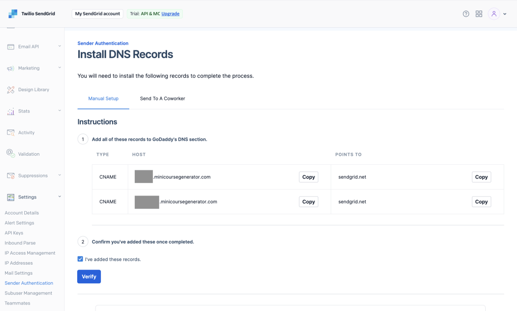Click the user profile avatar icon
This screenshot has width=517, height=311.
[494, 14]
